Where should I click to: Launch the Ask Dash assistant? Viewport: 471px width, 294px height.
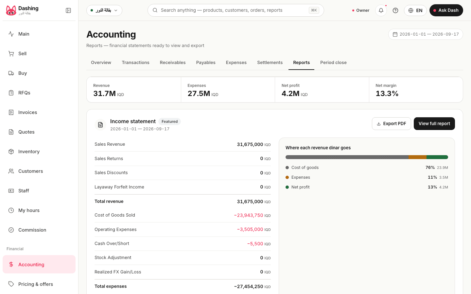[446, 10]
